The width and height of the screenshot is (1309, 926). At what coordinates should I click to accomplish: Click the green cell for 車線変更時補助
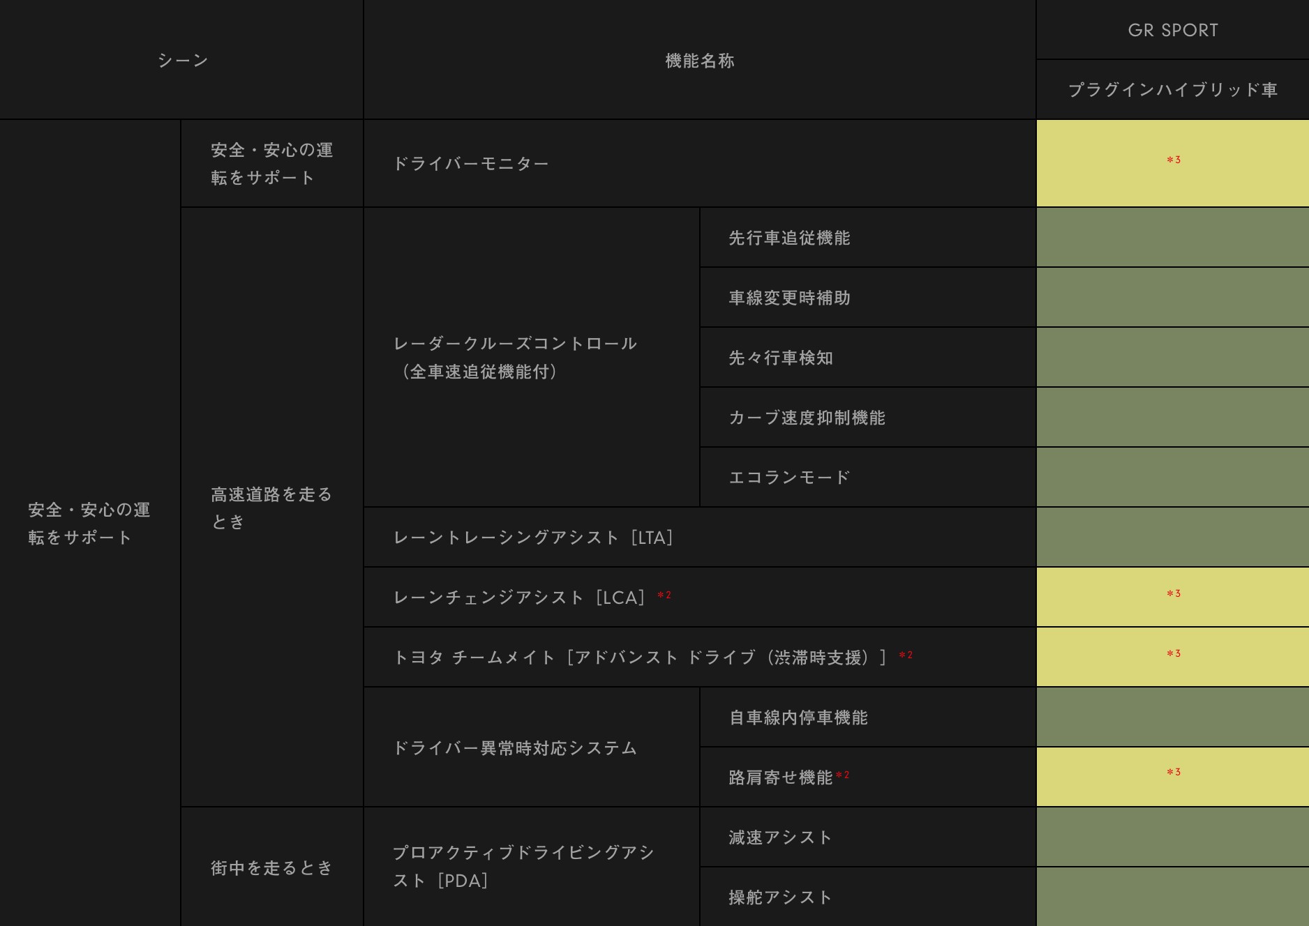tap(1173, 298)
